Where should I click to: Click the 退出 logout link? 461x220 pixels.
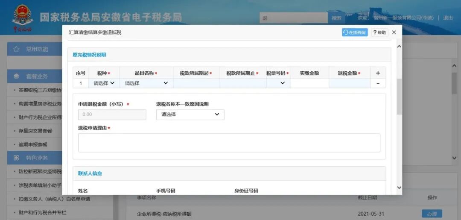pyautogui.click(x=448, y=18)
